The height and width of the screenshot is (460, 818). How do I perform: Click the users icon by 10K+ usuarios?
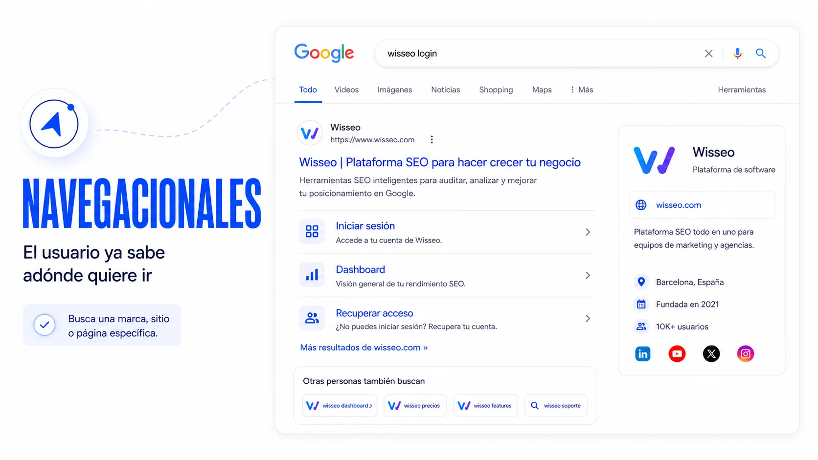[x=641, y=326]
